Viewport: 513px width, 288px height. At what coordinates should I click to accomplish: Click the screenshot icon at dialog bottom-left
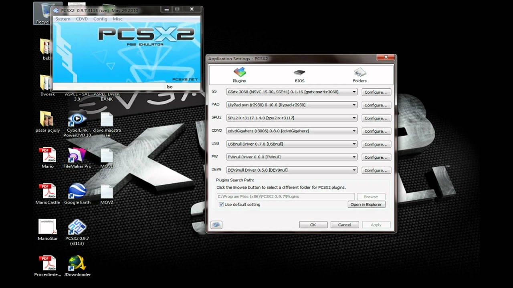pos(216,225)
